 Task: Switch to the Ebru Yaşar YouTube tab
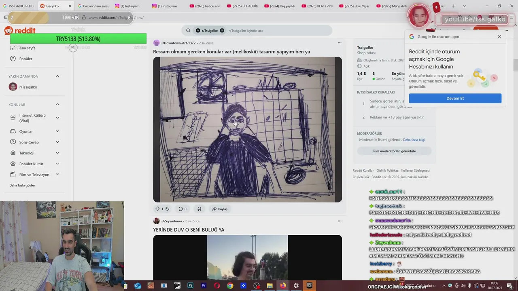click(x=354, y=6)
